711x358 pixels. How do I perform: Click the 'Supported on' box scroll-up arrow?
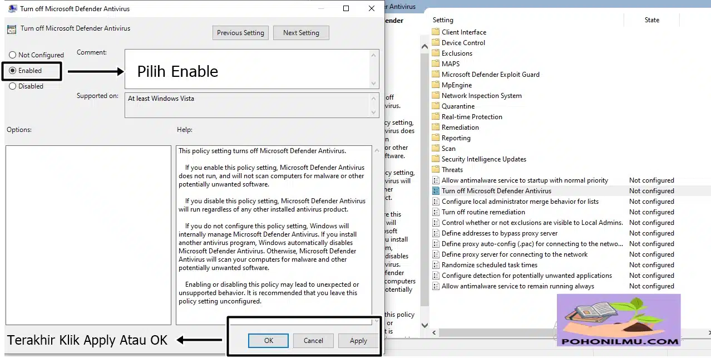point(374,99)
